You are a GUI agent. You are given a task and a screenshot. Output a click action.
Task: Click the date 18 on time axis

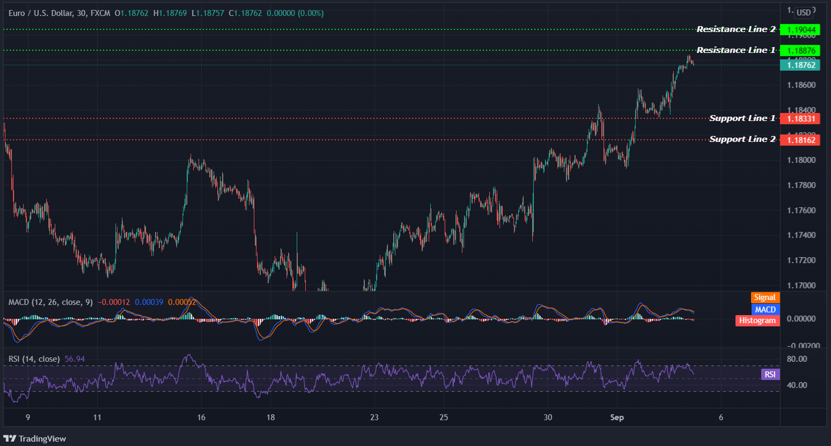[271, 417]
